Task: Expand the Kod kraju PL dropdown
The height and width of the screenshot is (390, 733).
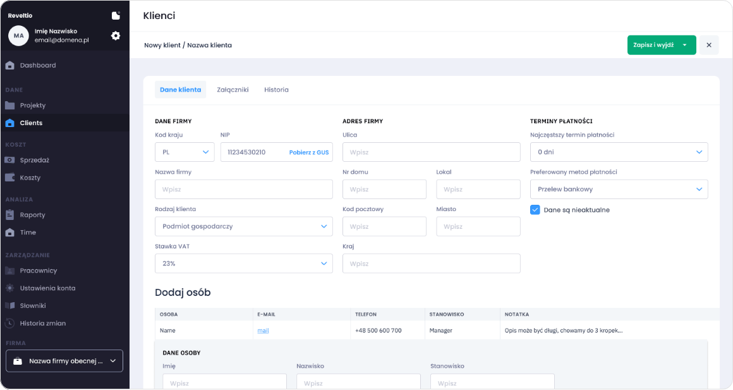Action: 185,152
